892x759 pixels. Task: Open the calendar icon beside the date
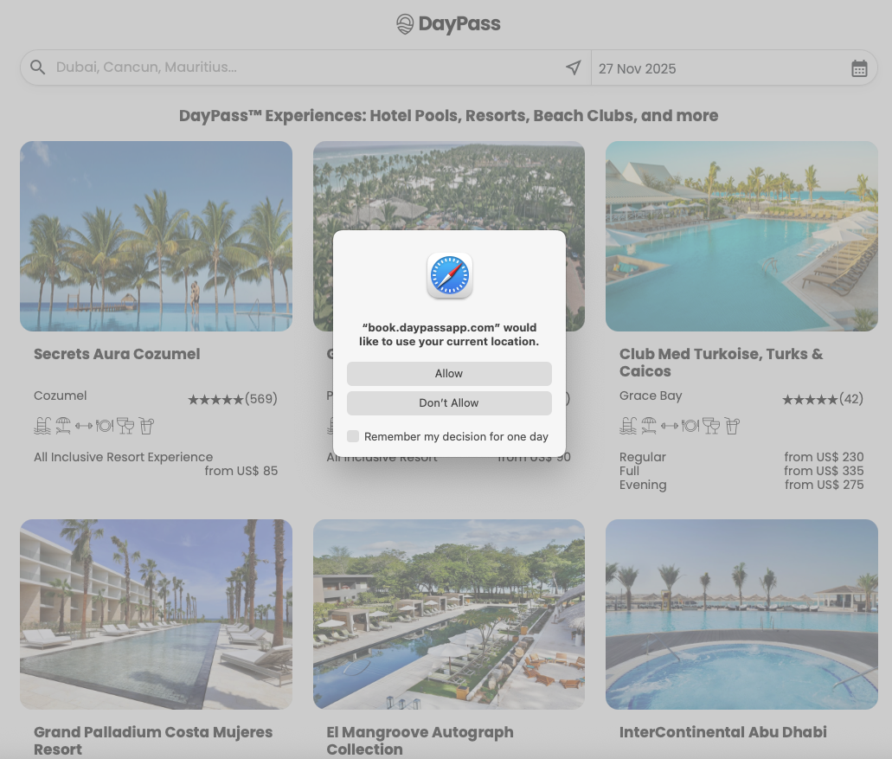click(859, 68)
